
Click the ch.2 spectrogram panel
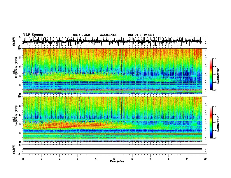pos(112,119)
